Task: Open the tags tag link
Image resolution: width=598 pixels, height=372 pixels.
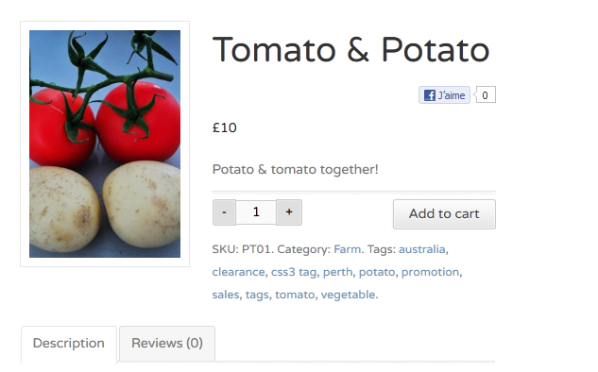Action: 257,295
